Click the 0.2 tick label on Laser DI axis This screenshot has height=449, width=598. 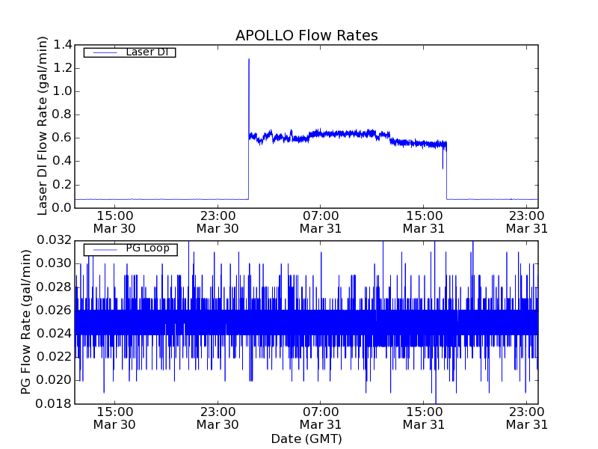click(x=63, y=185)
